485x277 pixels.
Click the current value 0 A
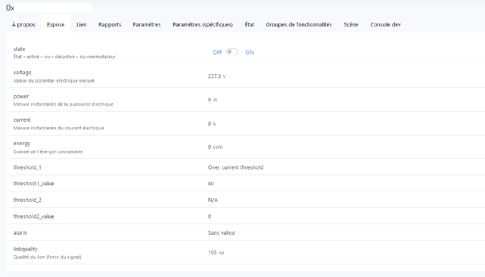click(212, 124)
